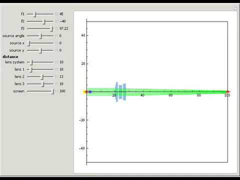The width and height of the screenshot is (240, 180).
Task: Expand the f1 slider controls
Action: pos(56,14)
